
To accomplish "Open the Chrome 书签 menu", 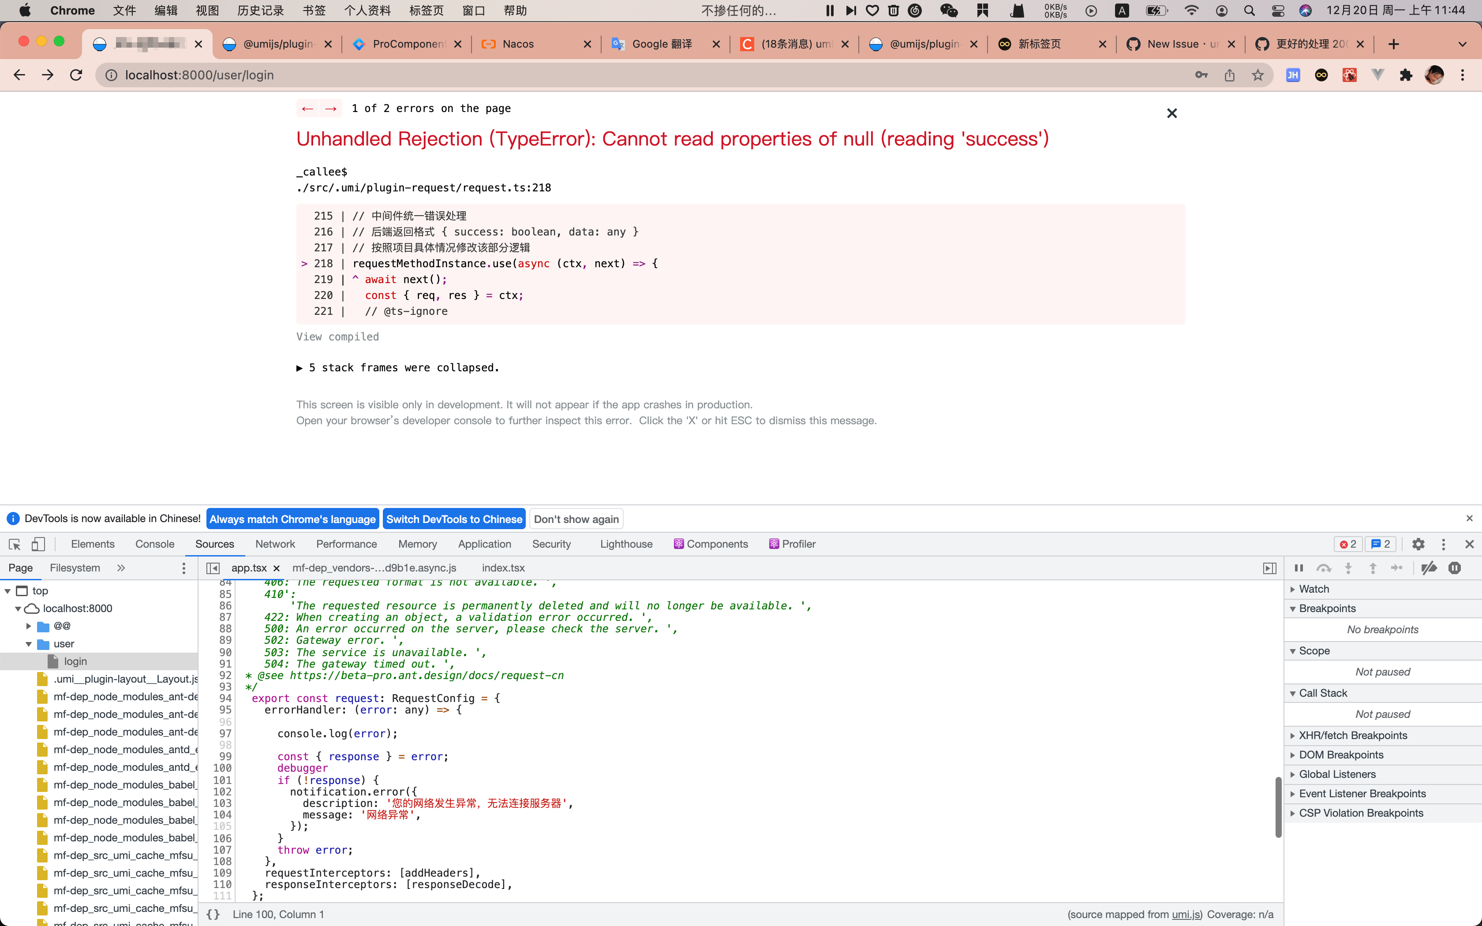I will [x=314, y=11].
